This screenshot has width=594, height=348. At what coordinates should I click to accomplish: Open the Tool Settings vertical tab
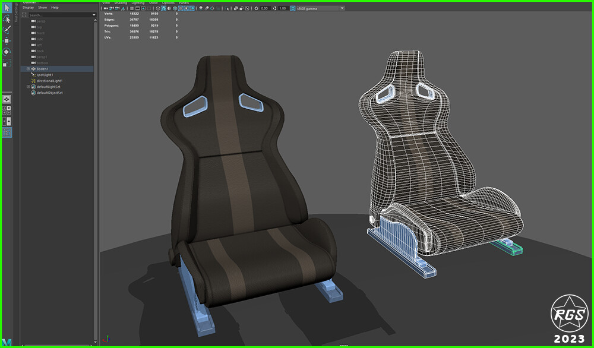(x=16, y=13)
